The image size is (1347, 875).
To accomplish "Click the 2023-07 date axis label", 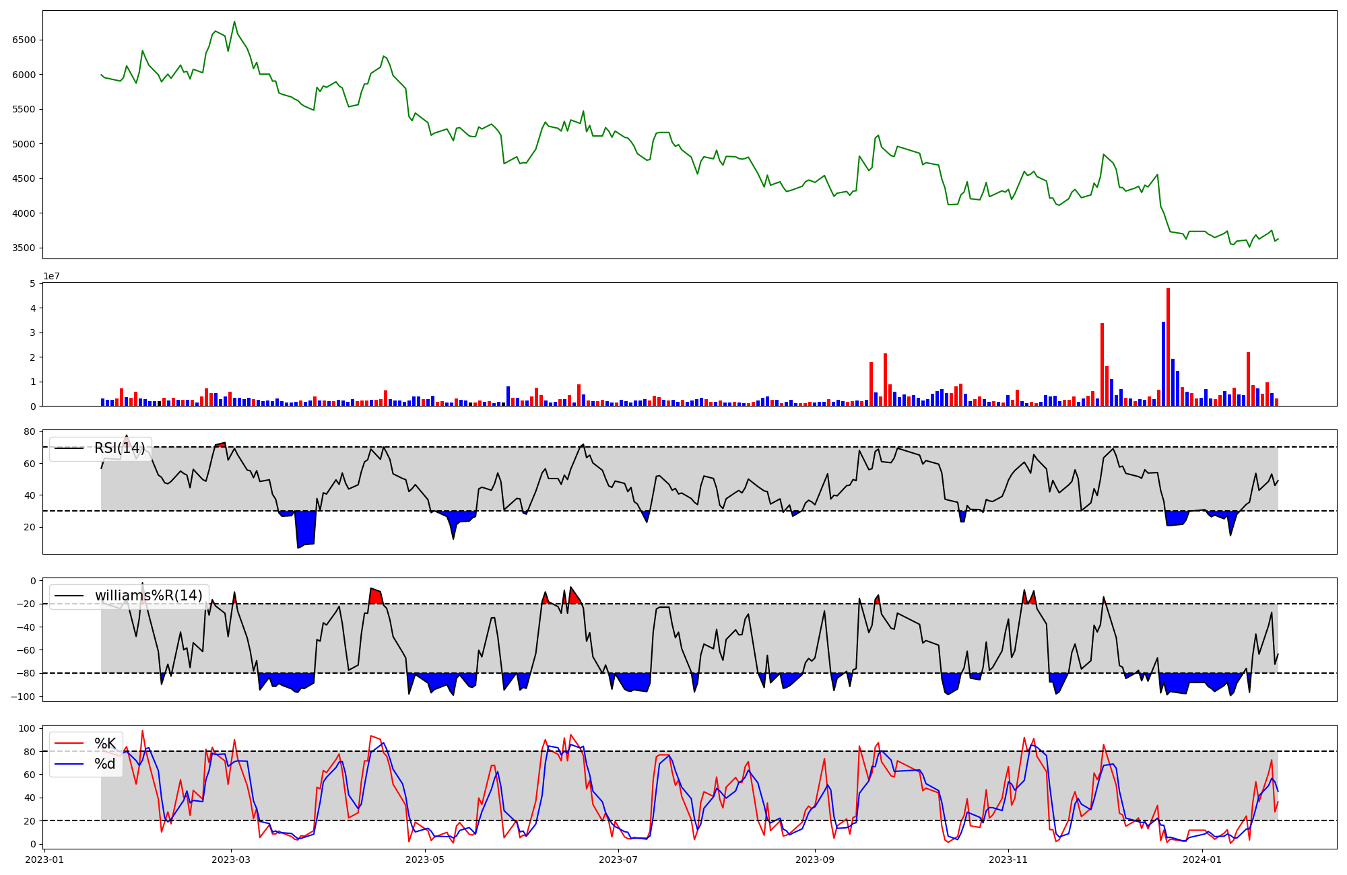I will point(618,860).
